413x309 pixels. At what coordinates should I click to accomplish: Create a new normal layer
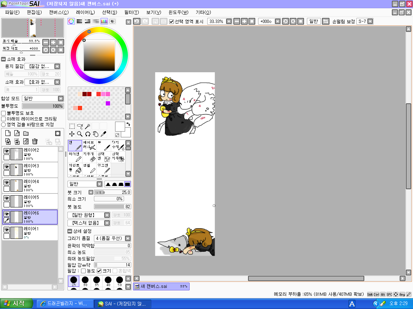click(x=8, y=133)
